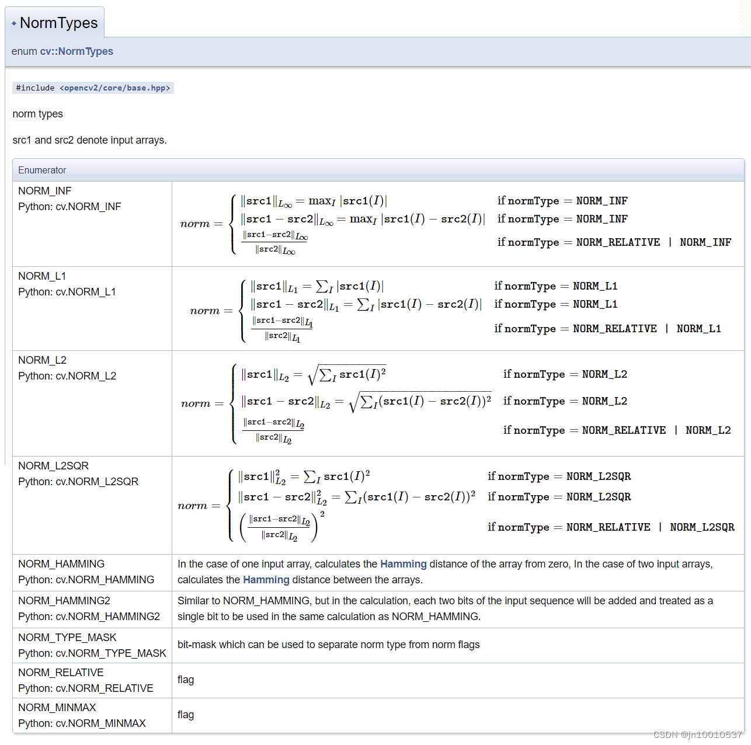
Task: Click the NORM_HAMMING enumerator name
Action: 61,564
